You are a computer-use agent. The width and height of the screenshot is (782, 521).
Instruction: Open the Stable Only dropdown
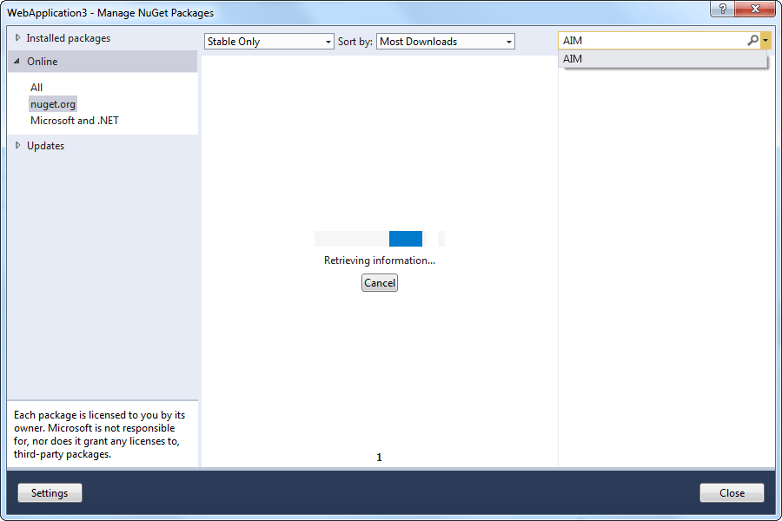click(x=268, y=42)
